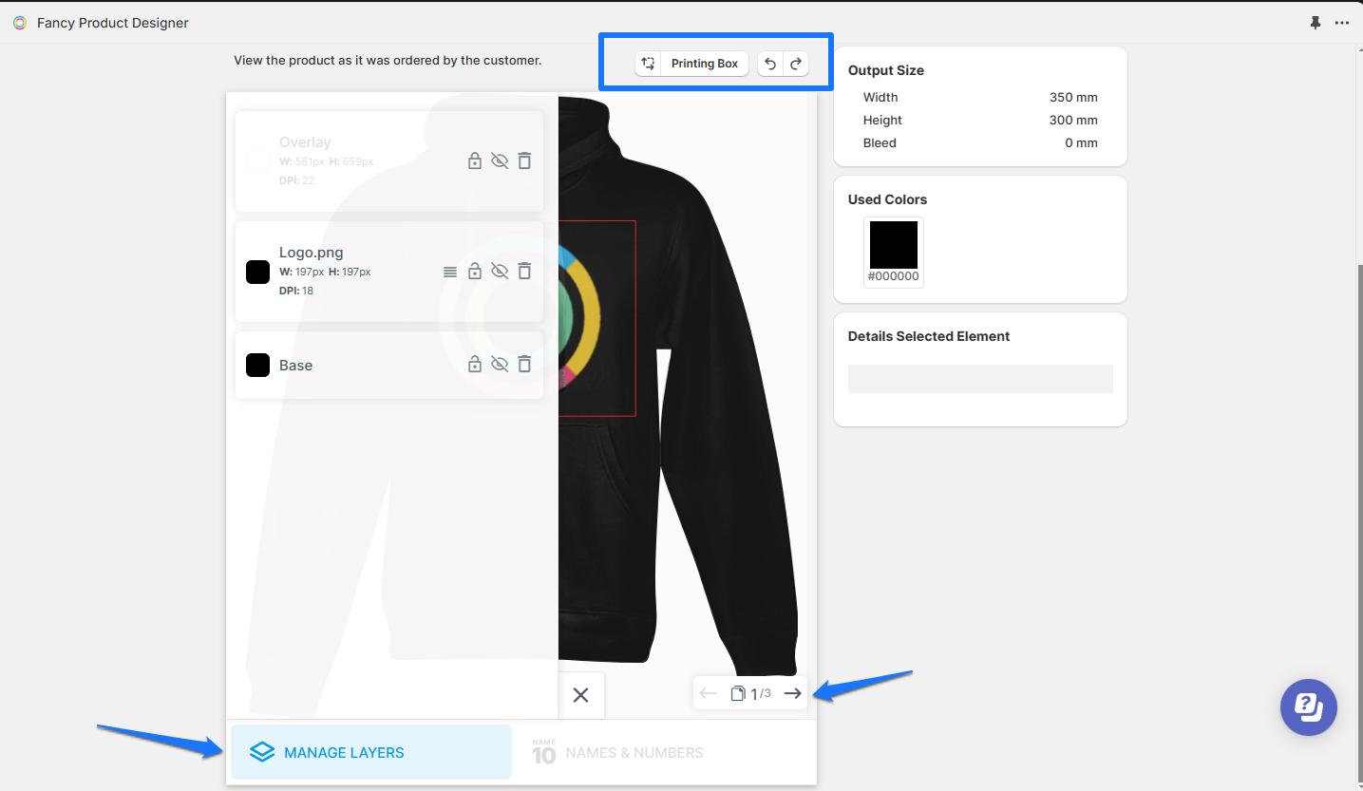The height and width of the screenshot is (791, 1363).
Task: Click the Width 350 mm value
Action: tap(1073, 97)
